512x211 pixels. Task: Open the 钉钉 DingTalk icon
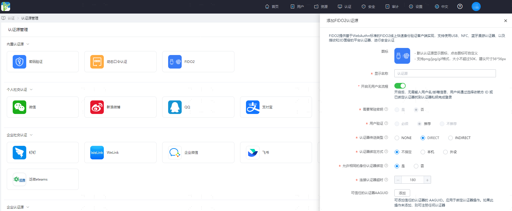19,153
